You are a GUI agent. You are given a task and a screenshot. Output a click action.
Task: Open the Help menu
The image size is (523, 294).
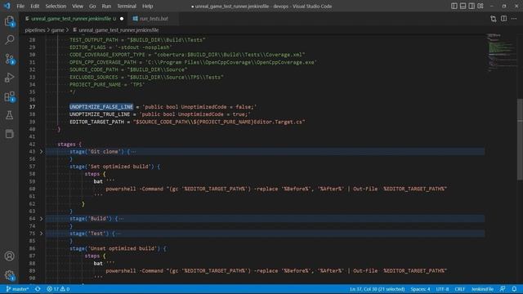point(147,6)
